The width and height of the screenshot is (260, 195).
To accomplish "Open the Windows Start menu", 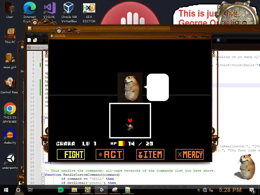I will 6,190.
